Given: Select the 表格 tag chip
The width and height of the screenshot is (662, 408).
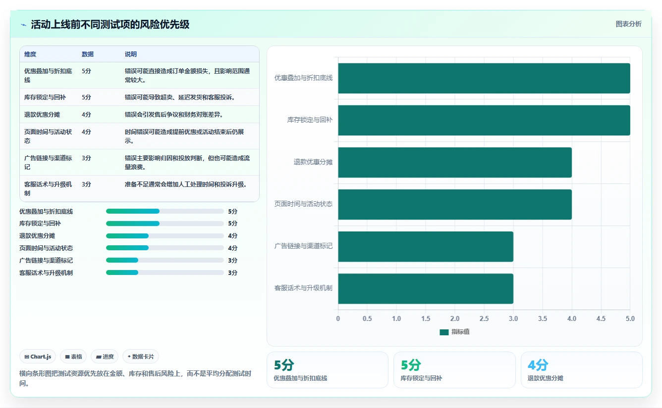Looking at the screenshot, I should [73, 357].
